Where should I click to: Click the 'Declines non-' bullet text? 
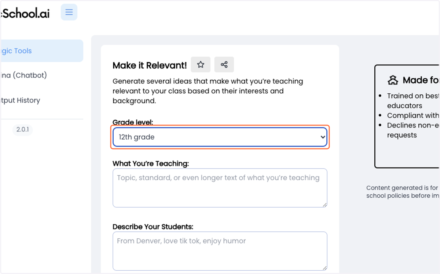(413, 130)
